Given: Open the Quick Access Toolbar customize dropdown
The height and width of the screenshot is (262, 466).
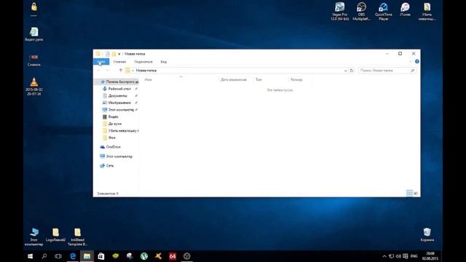Looking at the screenshot, I should 119,54.
